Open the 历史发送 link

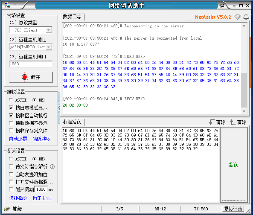tap(42, 198)
